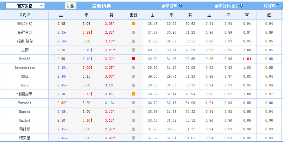Viewport: 283px width, 142px height.
Task: Click the gray update marker for 博天堂
Action: (134, 138)
